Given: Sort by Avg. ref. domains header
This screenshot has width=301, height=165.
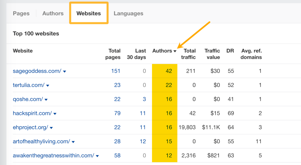Looking at the screenshot, I should (251, 54).
